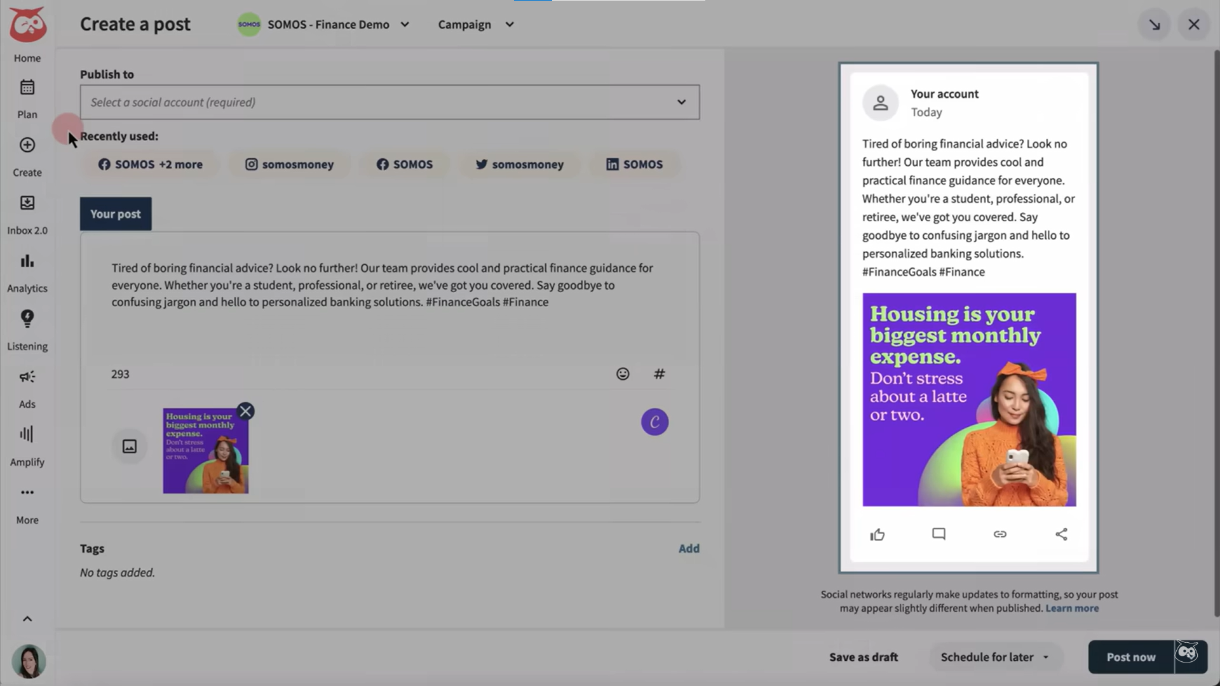Select the Twitter somosmoney account chip
1220x686 pixels.
[x=519, y=165]
